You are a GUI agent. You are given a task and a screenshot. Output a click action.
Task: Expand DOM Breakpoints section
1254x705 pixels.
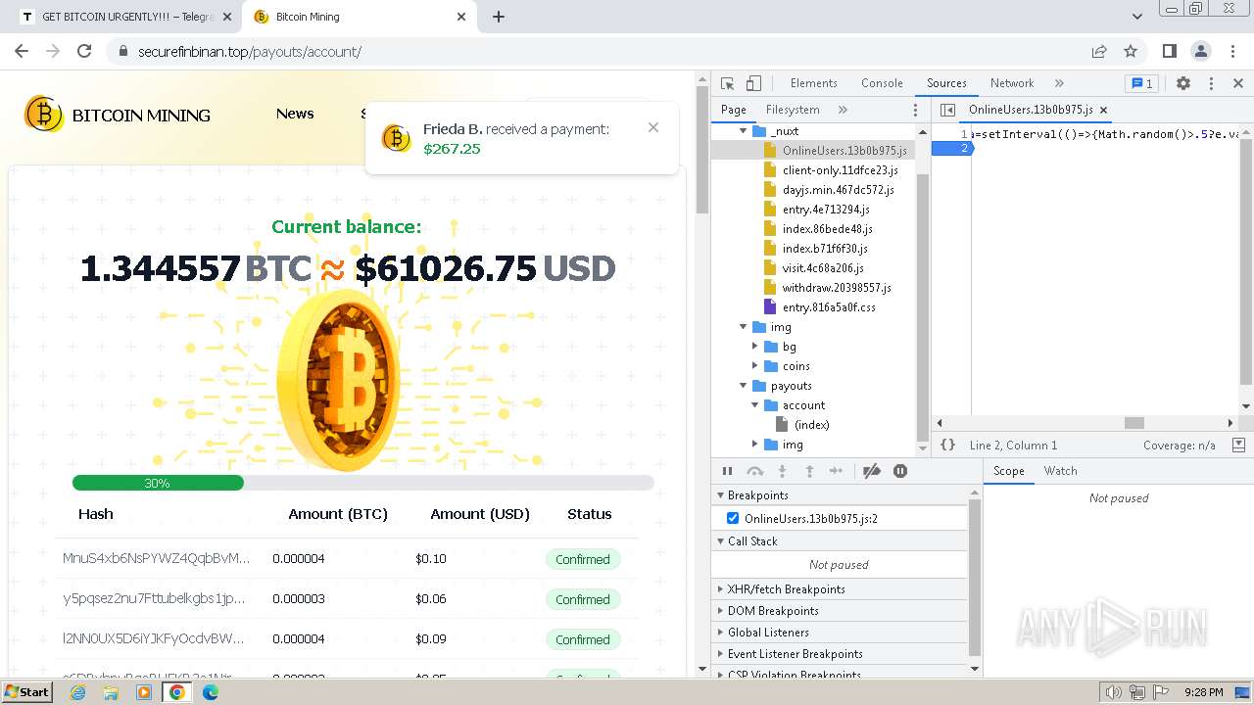point(840,611)
